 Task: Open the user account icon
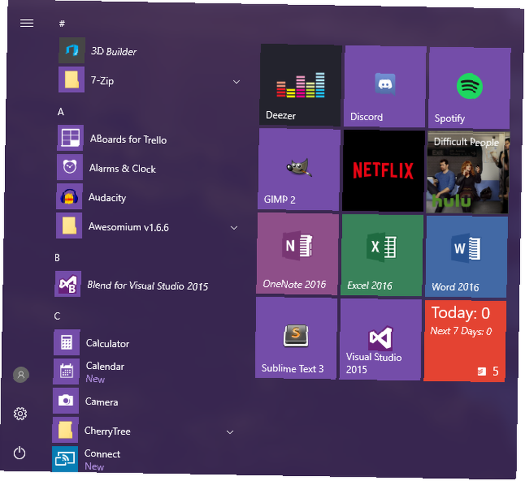[x=21, y=375]
